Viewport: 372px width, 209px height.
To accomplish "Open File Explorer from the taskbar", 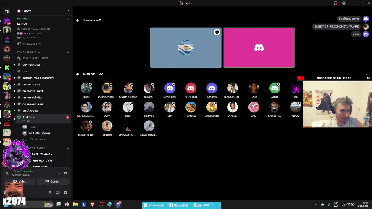I will pyautogui.click(x=75, y=204).
